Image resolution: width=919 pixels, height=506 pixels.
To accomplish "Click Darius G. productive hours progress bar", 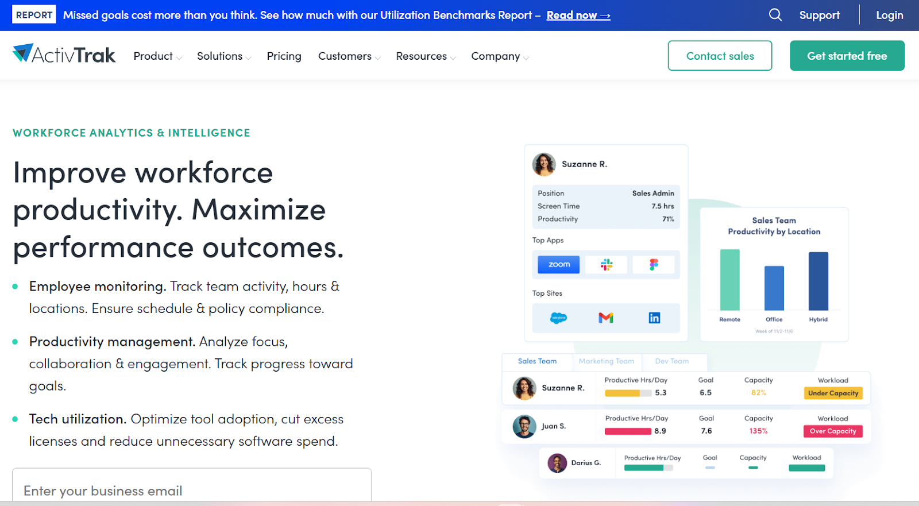I will (648, 468).
